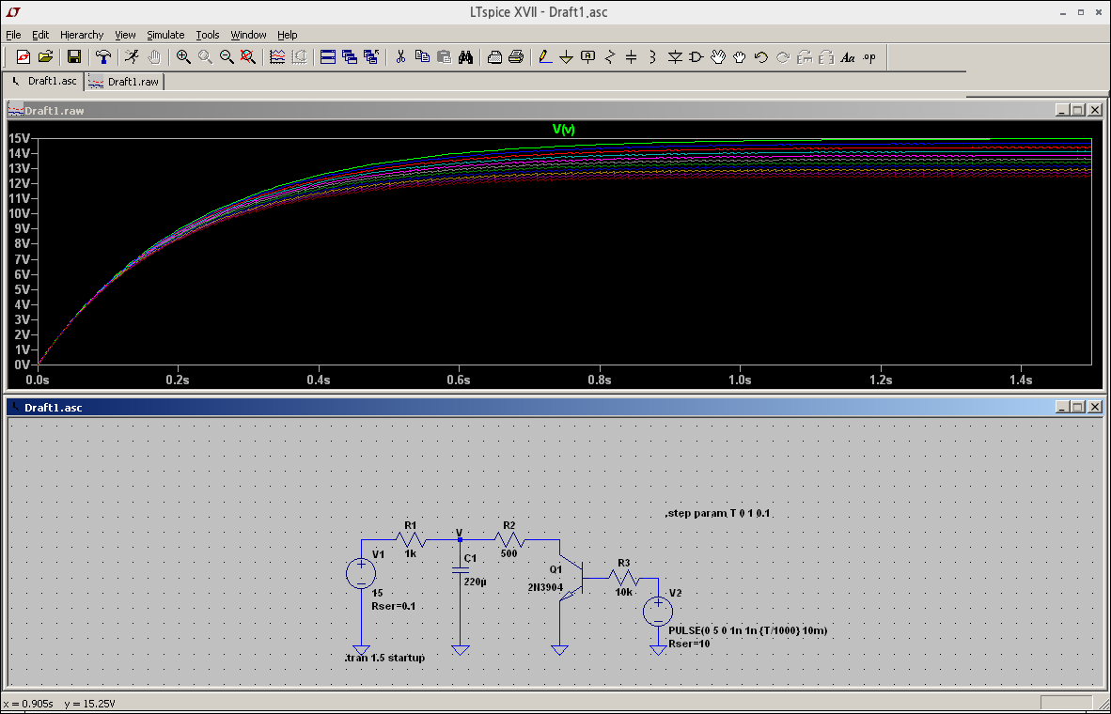1111x714 pixels.
Task: Switch to the Draft1.asc tab
Action: pyautogui.click(x=44, y=82)
